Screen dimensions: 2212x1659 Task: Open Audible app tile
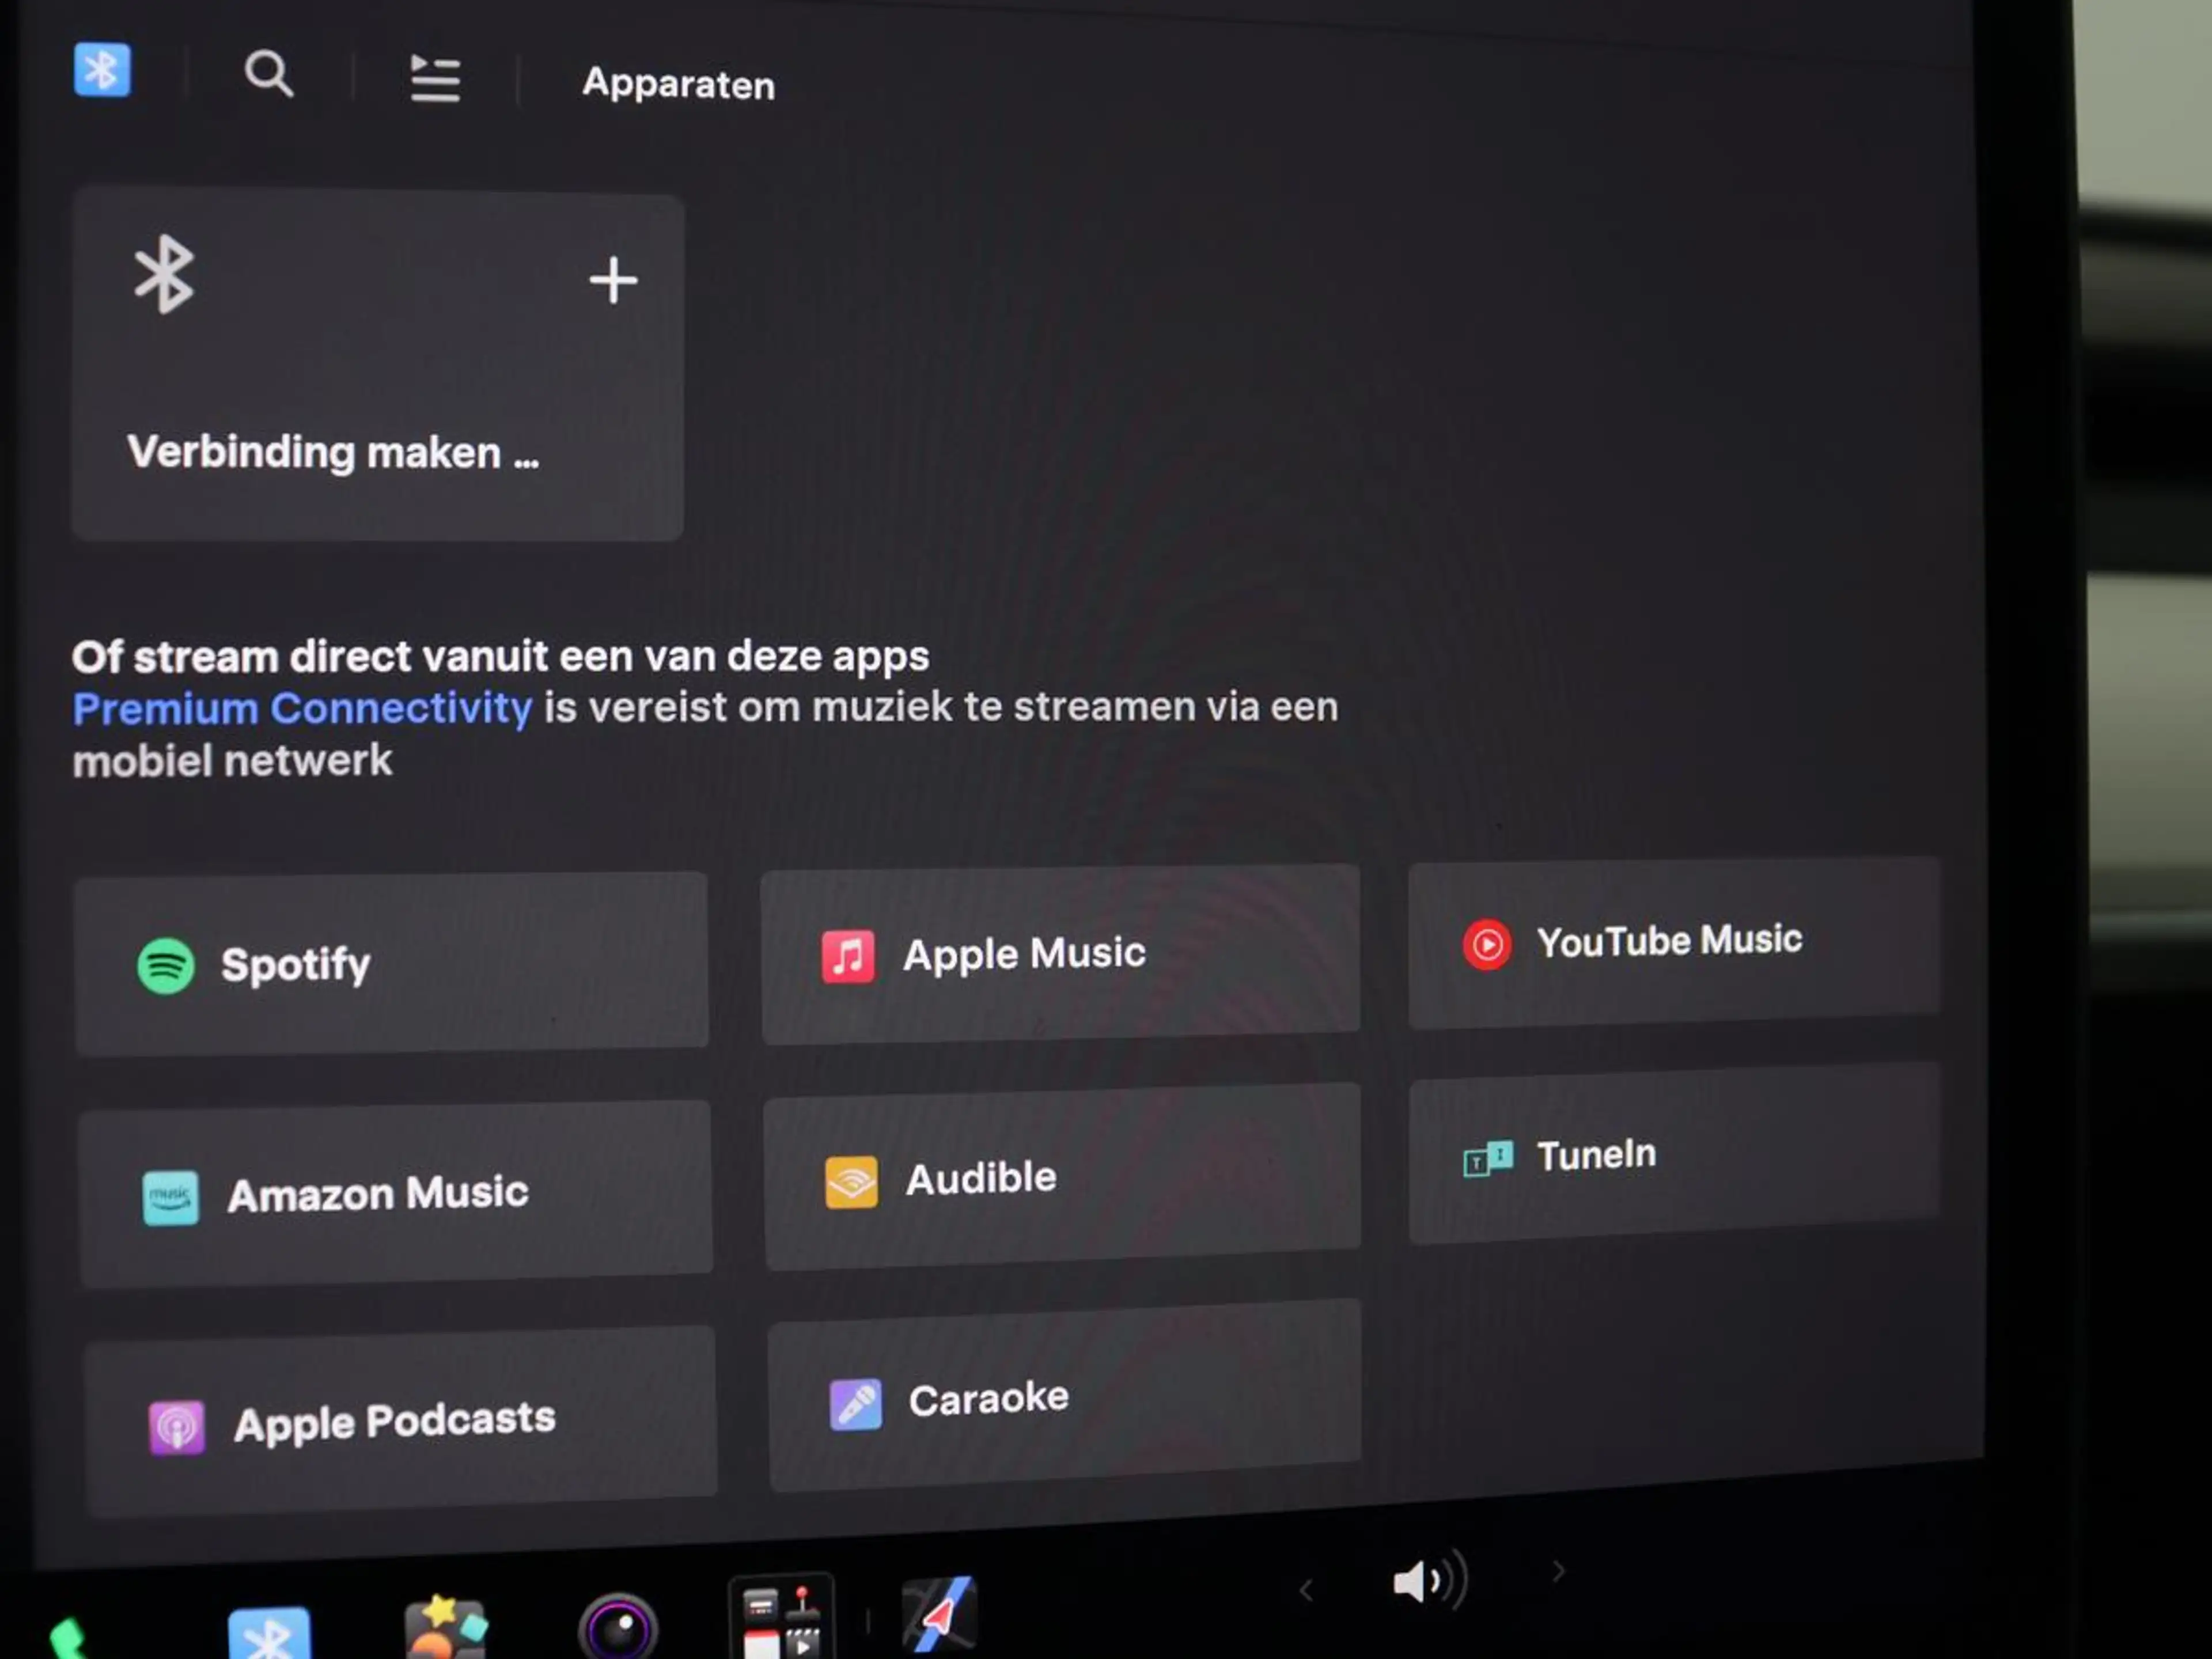pyautogui.click(x=1062, y=1177)
